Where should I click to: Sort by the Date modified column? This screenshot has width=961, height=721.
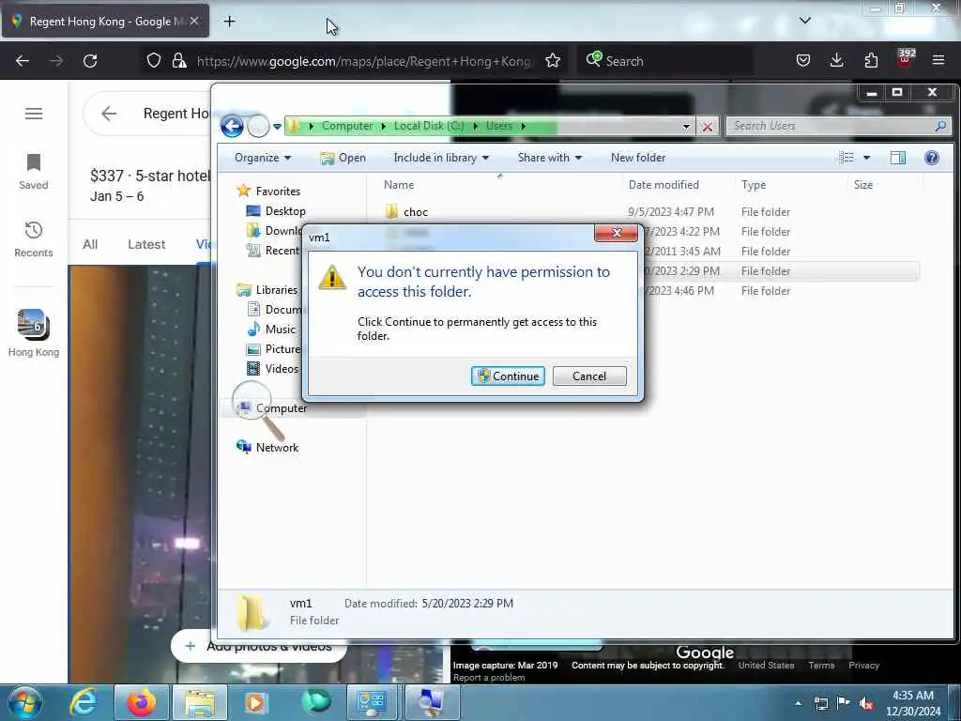[664, 185]
